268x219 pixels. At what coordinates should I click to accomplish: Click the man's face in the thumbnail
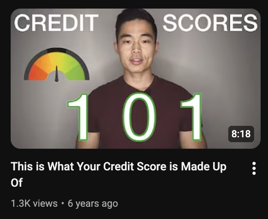click(136, 49)
